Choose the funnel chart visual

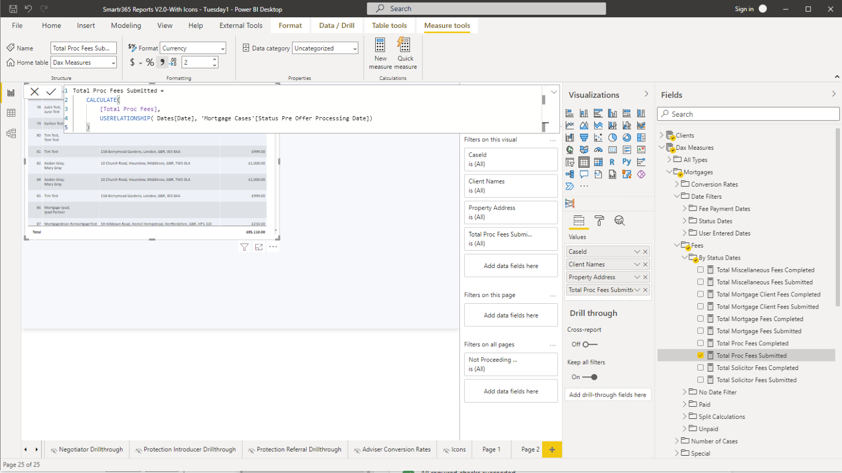[584, 138]
